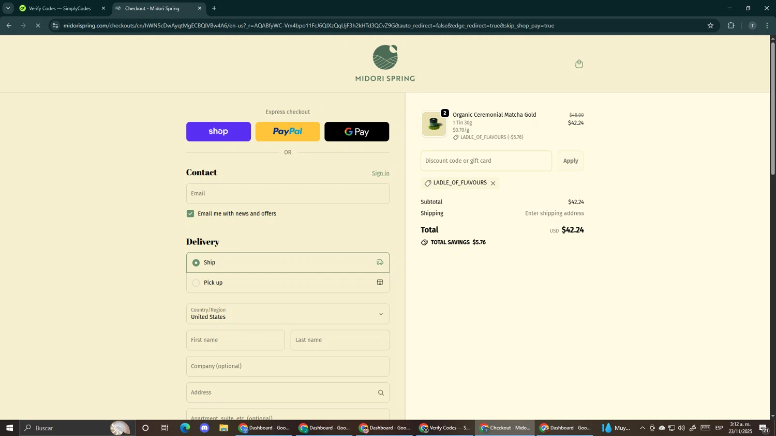
Task: Stop loading the page
Action: click(x=38, y=25)
